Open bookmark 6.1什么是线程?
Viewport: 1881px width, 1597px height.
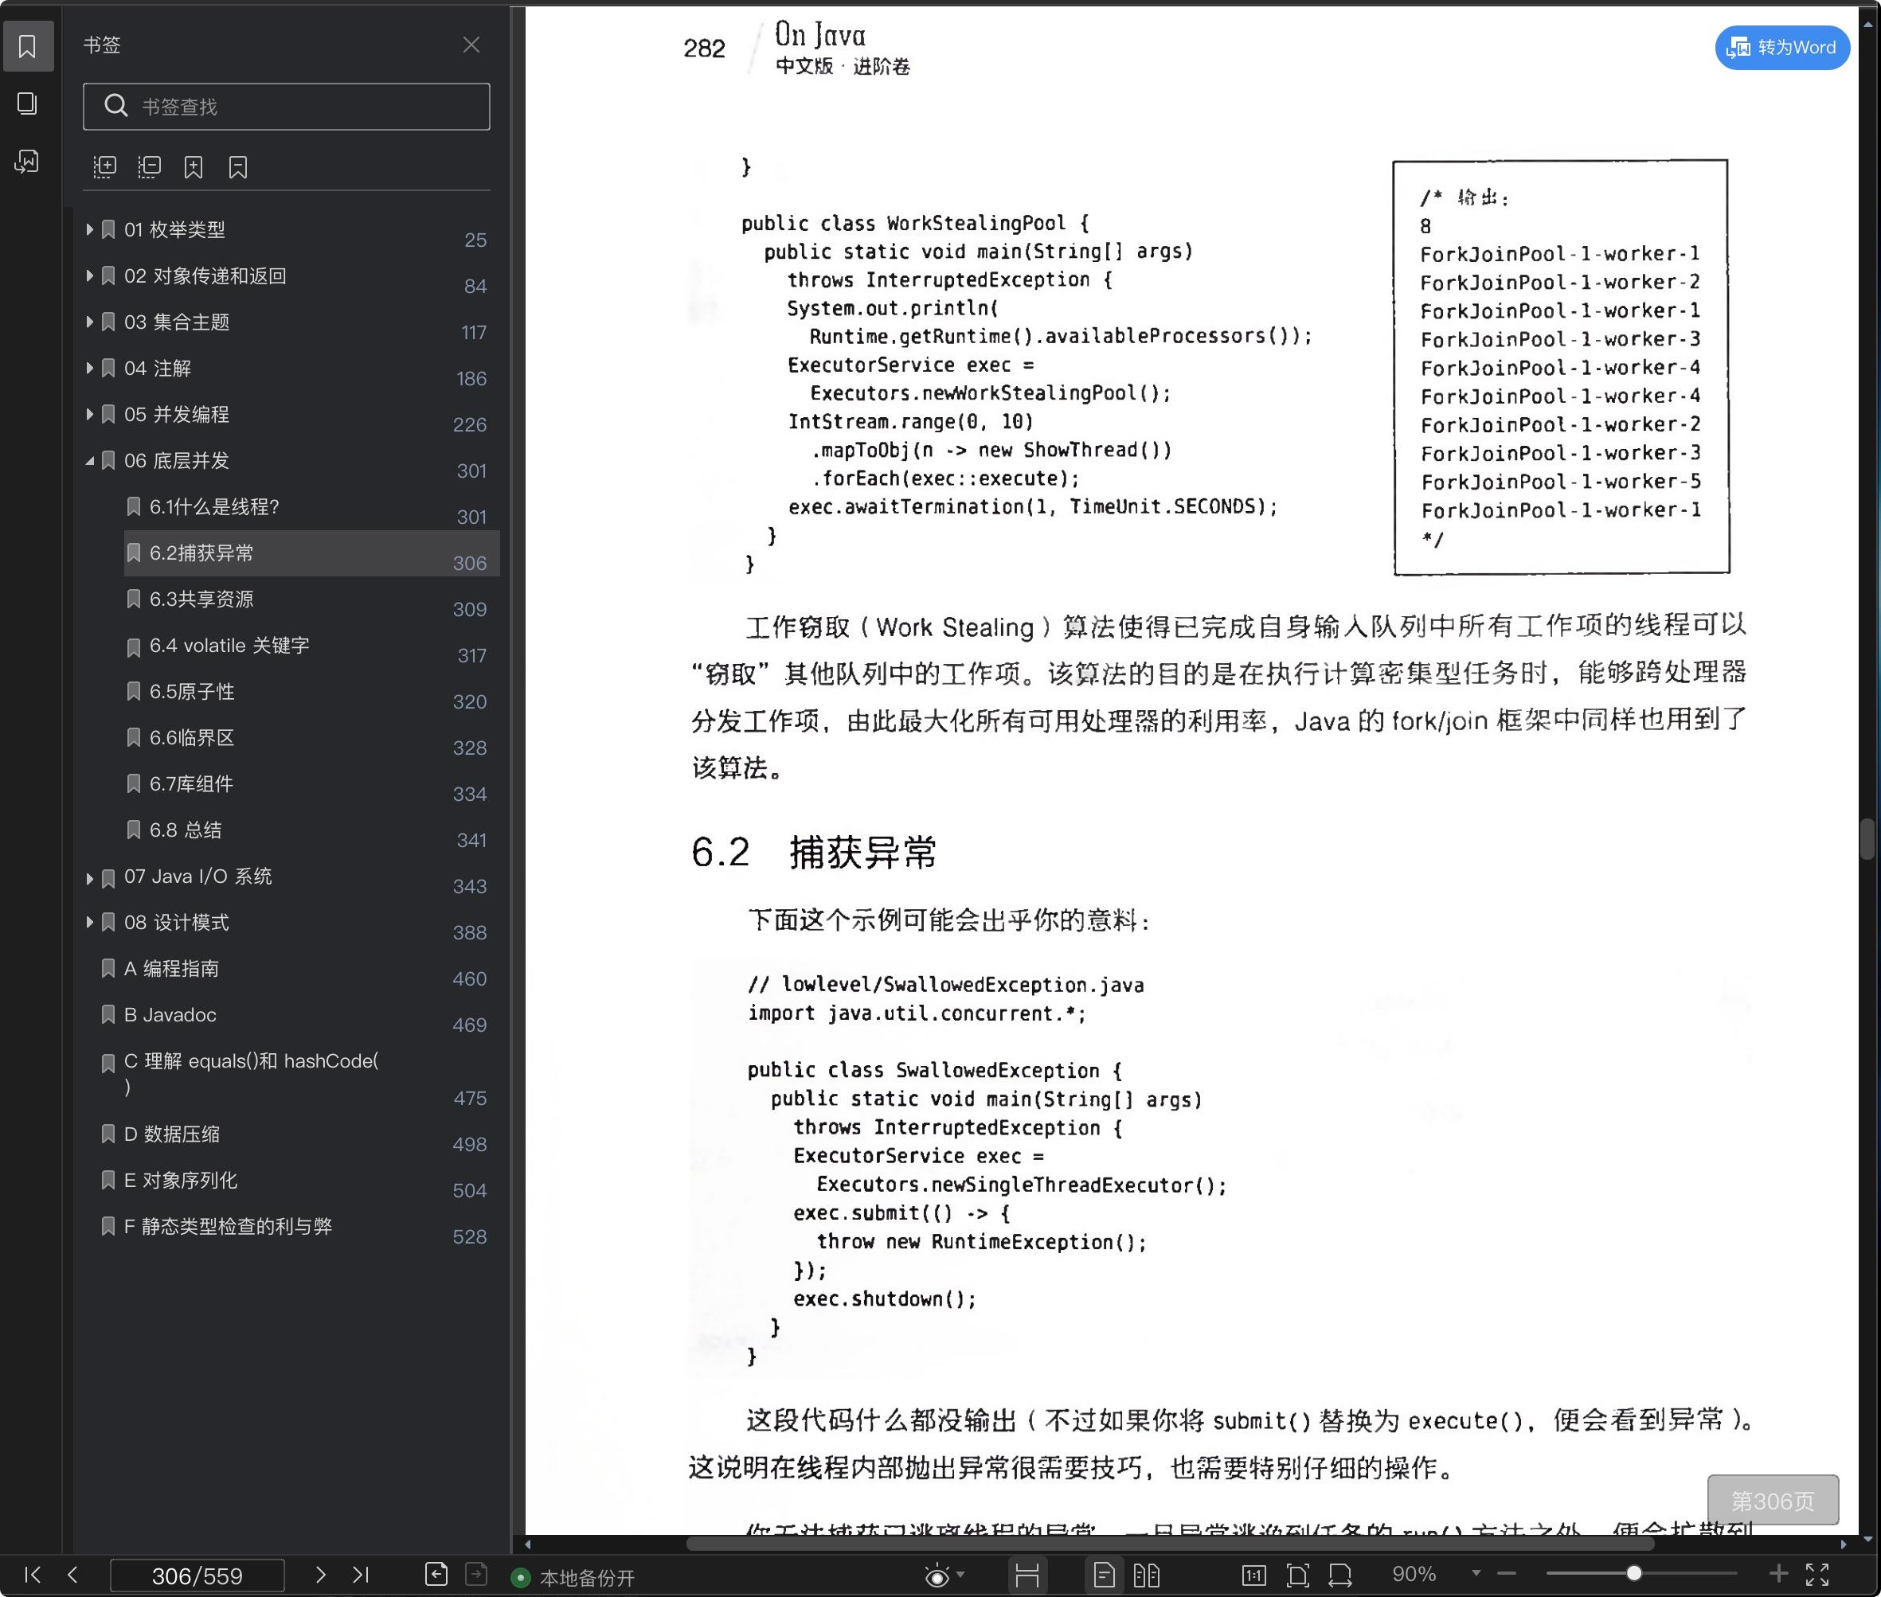coord(311,507)
